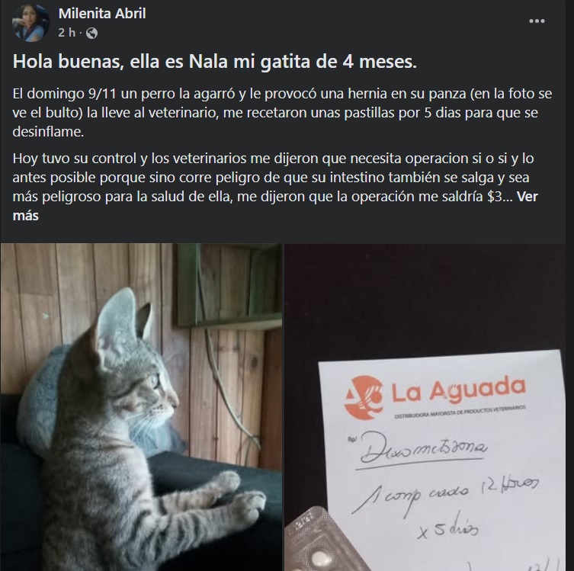Click the wooden shelf behind the cat
Image resolution: width=574 pixels, height=571 pixels.
click(229, 285)
